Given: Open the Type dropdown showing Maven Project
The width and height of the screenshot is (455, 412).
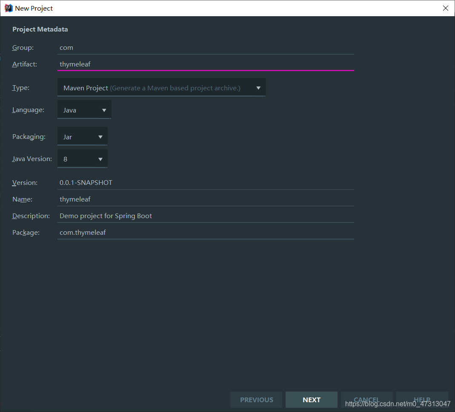Looking at the screenshot, I should pos(161,87).
